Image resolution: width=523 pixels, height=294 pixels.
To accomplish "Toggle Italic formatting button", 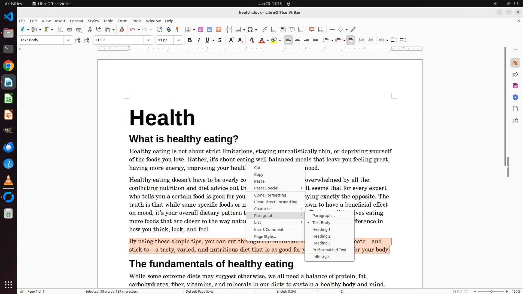I will coord(199,40).
